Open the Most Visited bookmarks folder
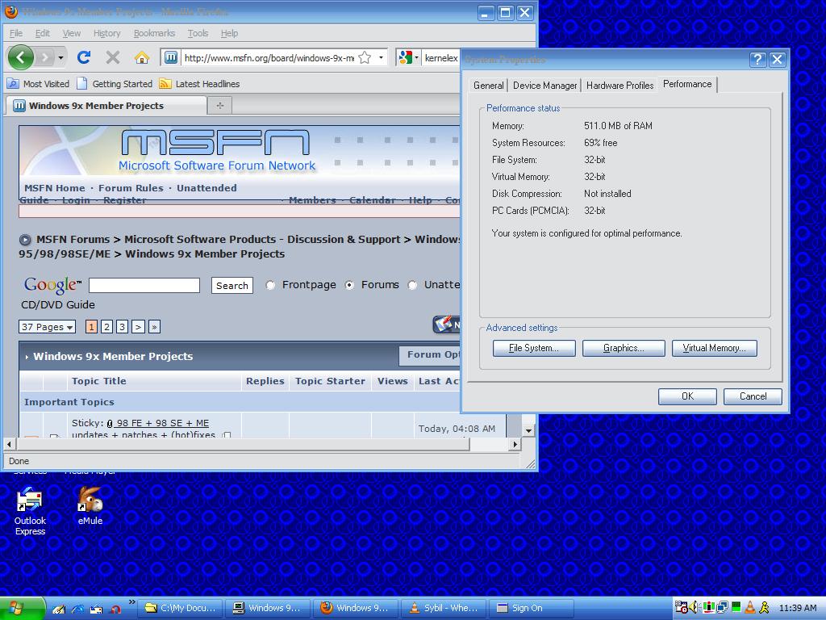Image resolution: width=826 pixels, height=620 pixels. pos(38,84)
